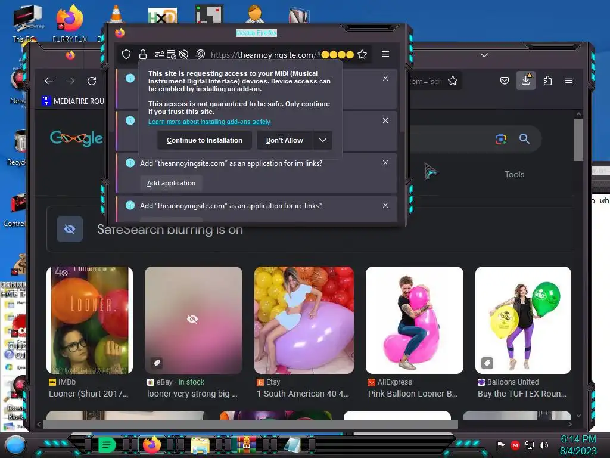Click 'Buy the TUFTEX Roun...' result title
The image size is (610, 458).
tap(522, 394)
